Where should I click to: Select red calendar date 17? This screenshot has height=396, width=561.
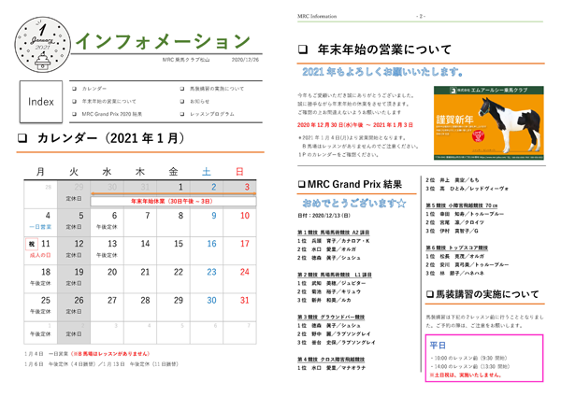tap(245, 244)
